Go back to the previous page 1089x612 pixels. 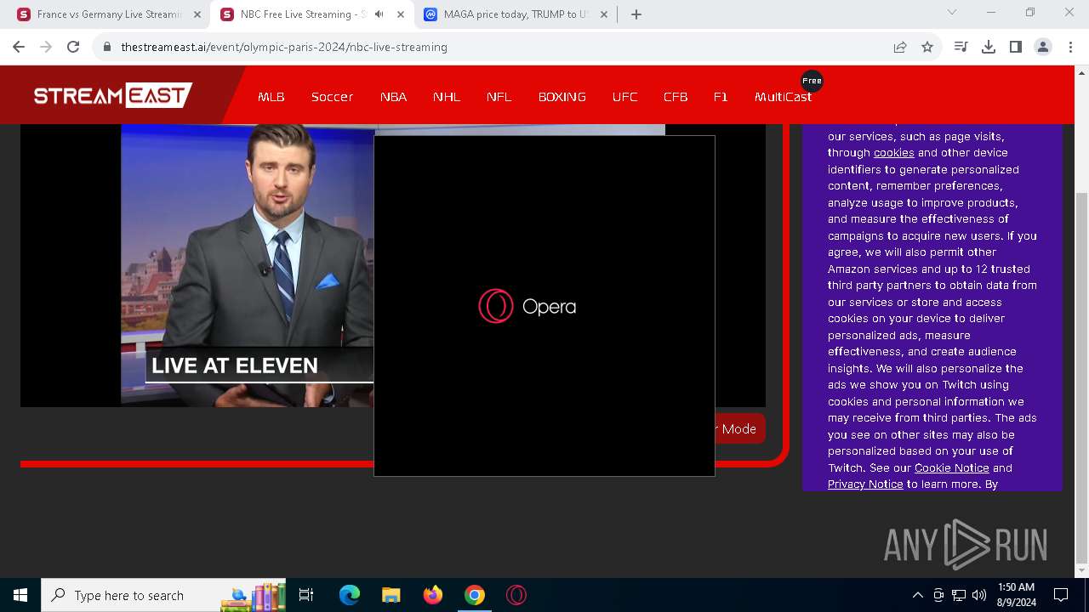point(19,47)
